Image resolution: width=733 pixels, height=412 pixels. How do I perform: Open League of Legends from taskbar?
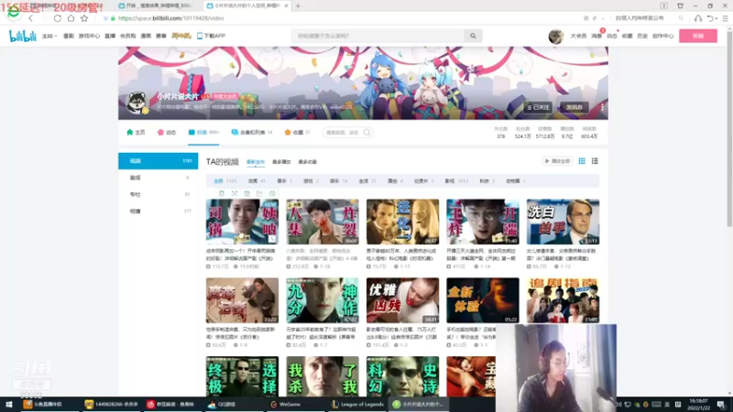click(357, 405)
